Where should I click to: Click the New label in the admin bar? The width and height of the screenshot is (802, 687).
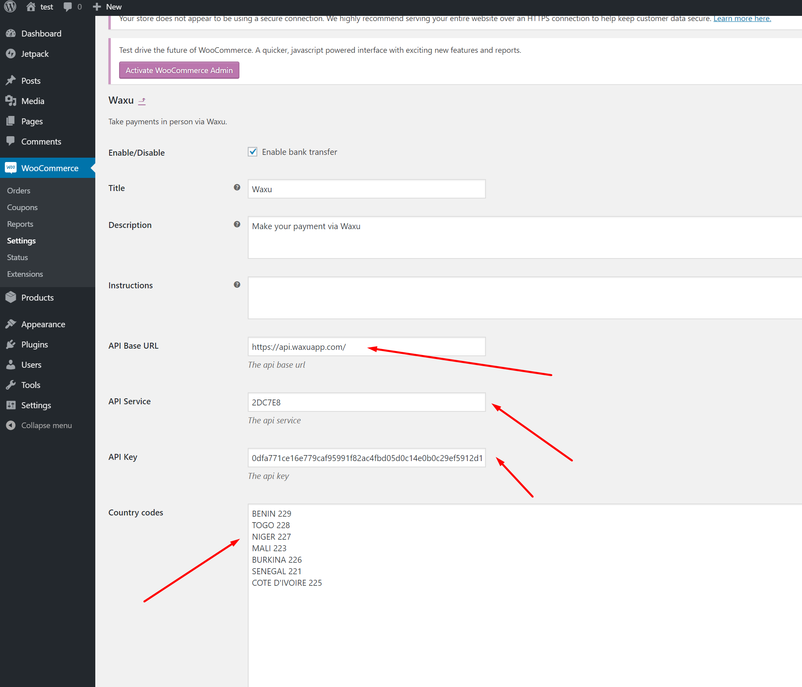pyautogui.click(x=114, y=7)
